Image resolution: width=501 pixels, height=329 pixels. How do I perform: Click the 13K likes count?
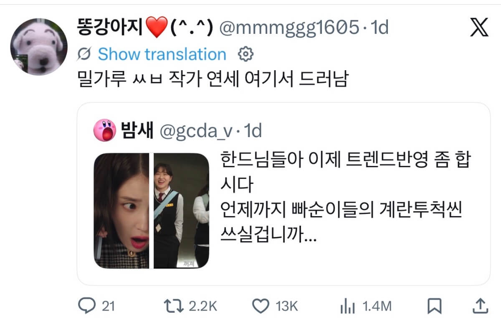click(287, 307)
